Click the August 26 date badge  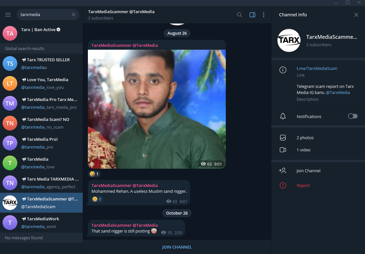pyautogui.click(x=177, y=33)
